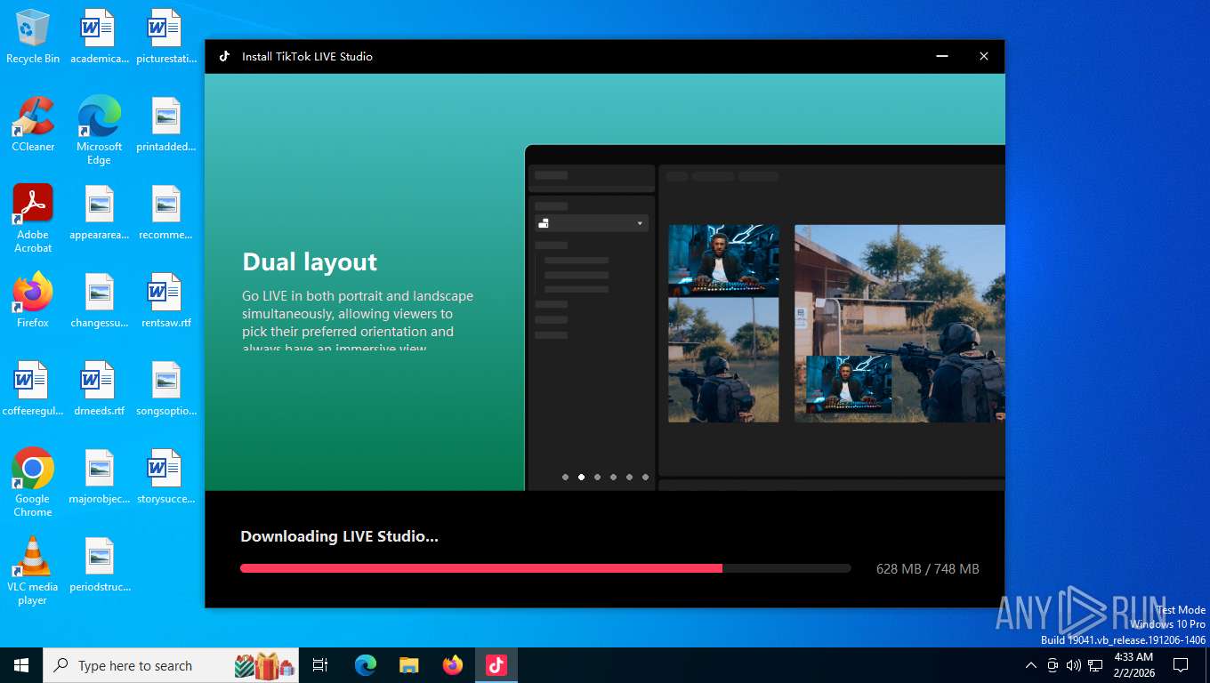Click the Dual layout heading
The image size is (1210, 683).
click(310, 262)
